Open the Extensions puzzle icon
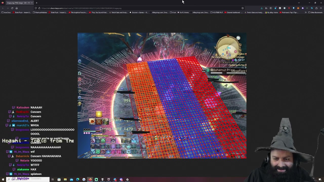 [x=316, y=8]
